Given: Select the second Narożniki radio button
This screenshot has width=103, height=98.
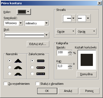Looking at the screenshot, I should coord(10,67).
